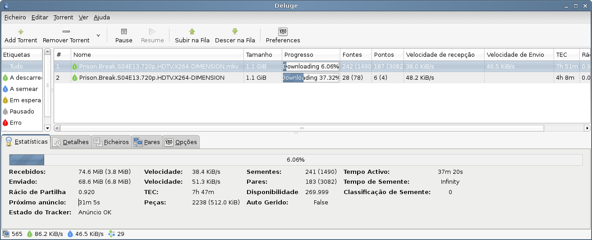Switch to the Ficheiros tab
The height and width of the screenshot is (240, 592).
[111, 142]
